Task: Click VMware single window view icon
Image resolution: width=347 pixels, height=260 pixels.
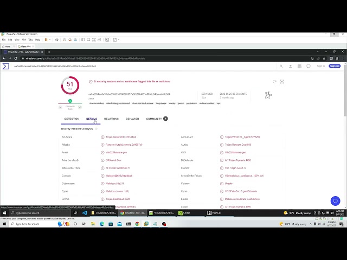Action: tap(88, 40)
